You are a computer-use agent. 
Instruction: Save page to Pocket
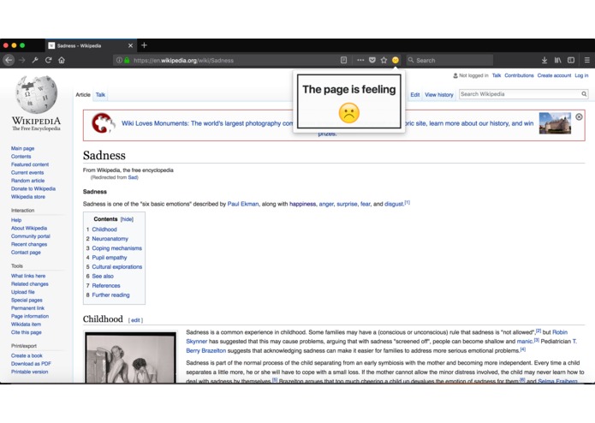(x=372, y=60)
